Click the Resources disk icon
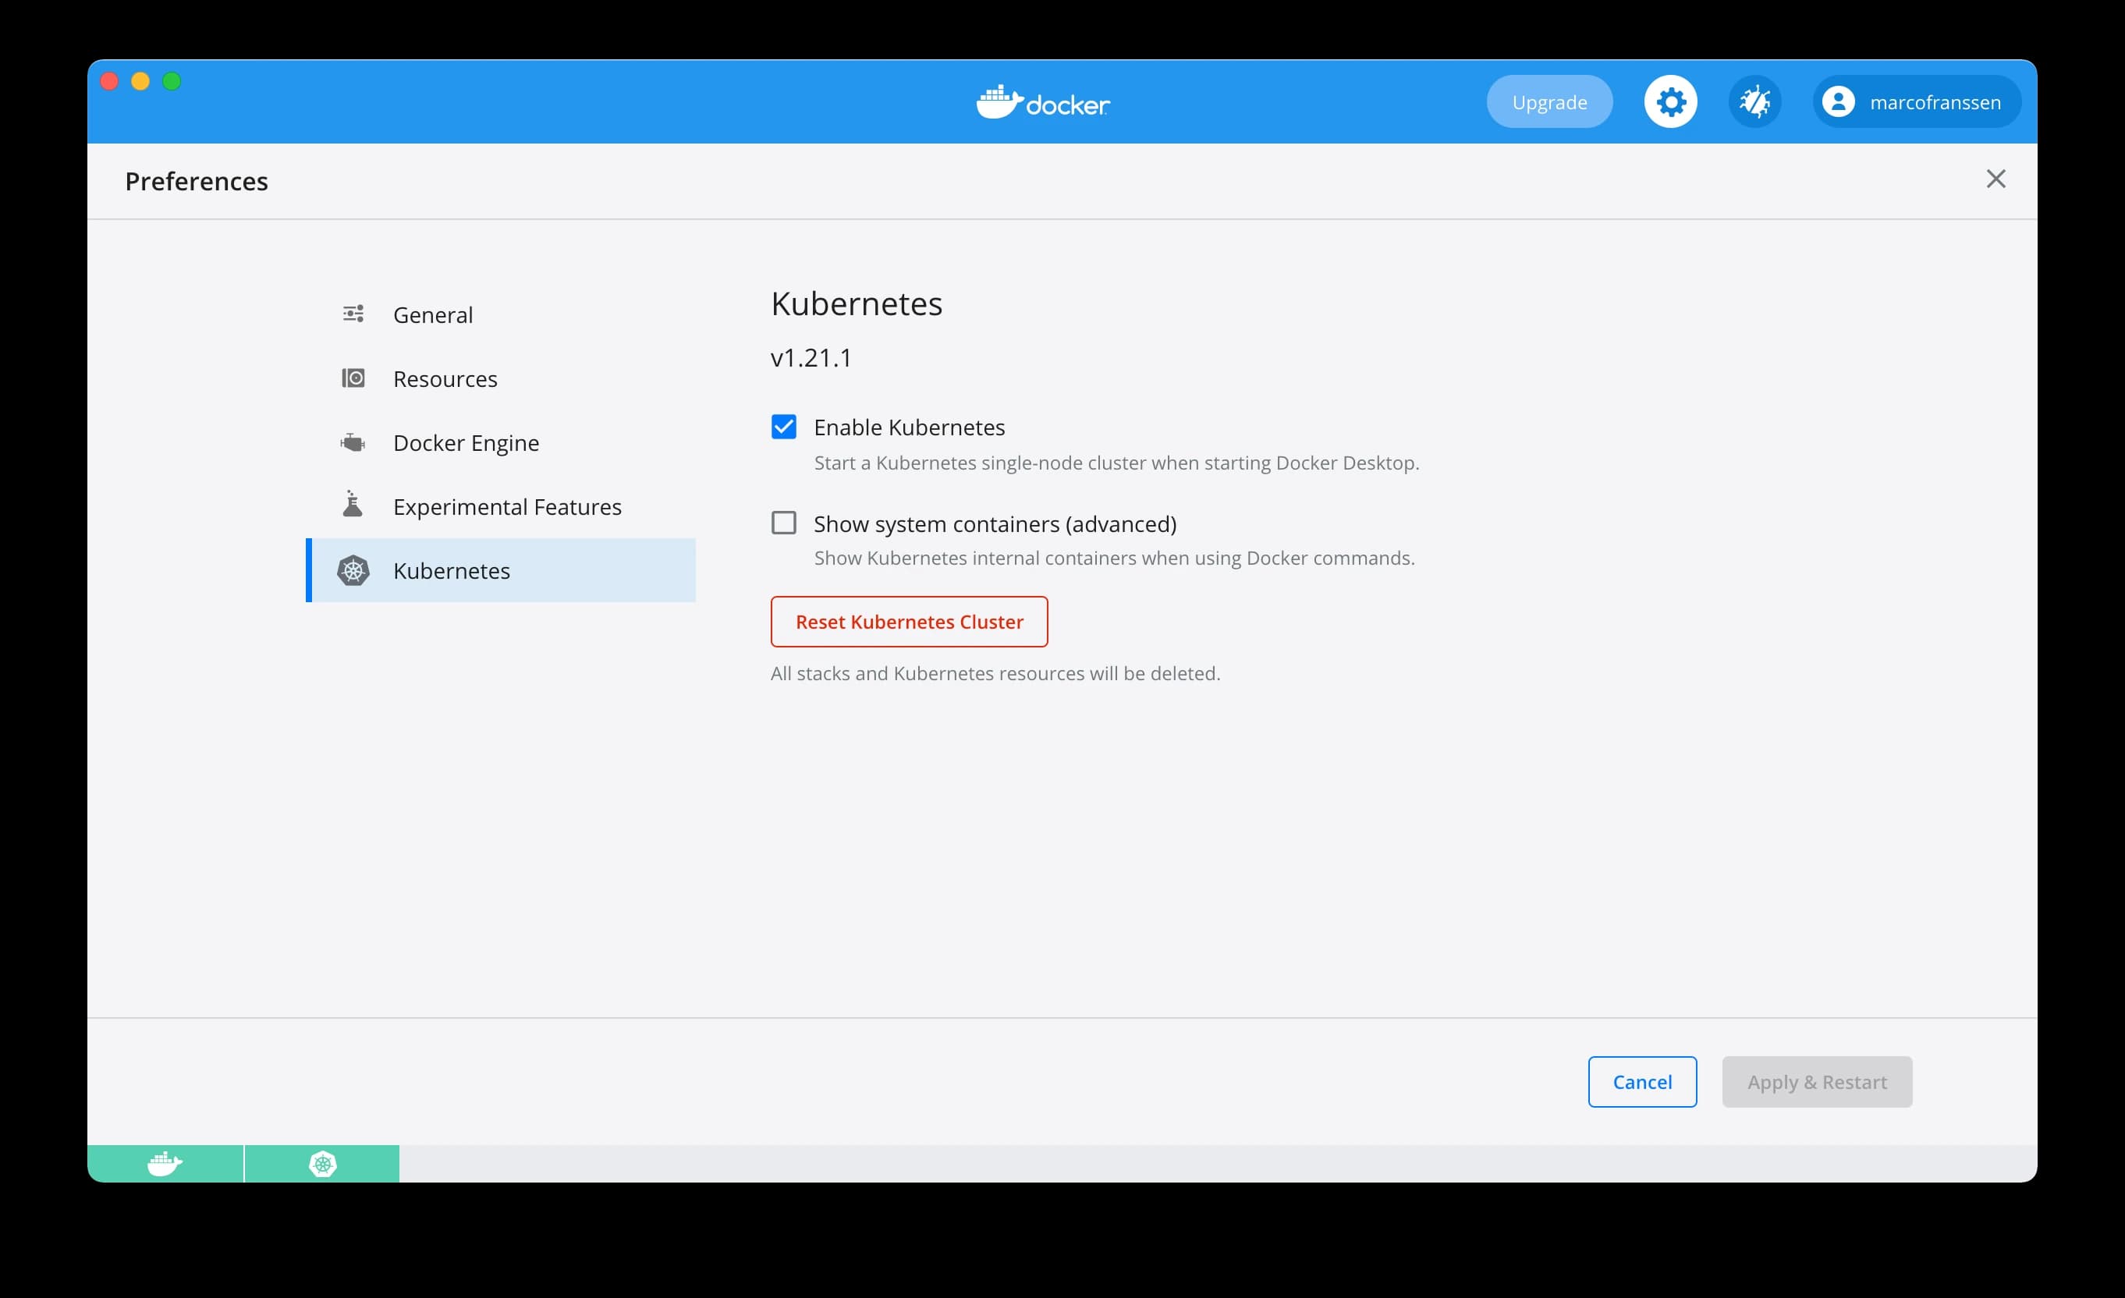Screen dimensions: 2125x1298 (353, 378)
